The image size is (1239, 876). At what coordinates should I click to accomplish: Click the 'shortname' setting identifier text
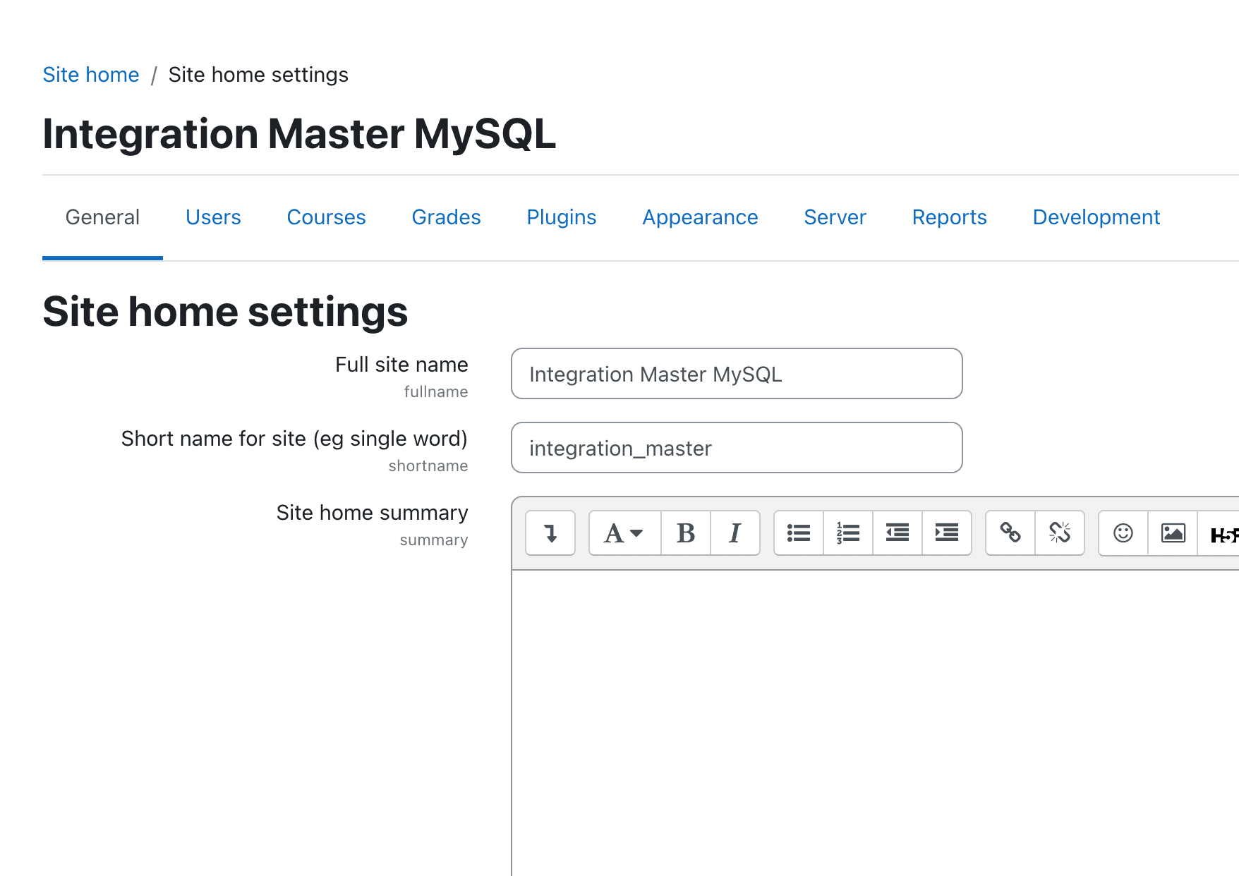coord(428,466)
